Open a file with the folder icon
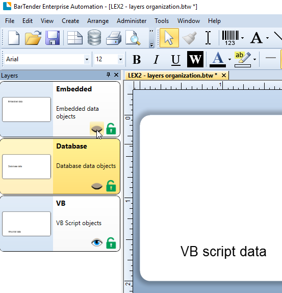Screen dimensions: 282x293 [33, 38]
